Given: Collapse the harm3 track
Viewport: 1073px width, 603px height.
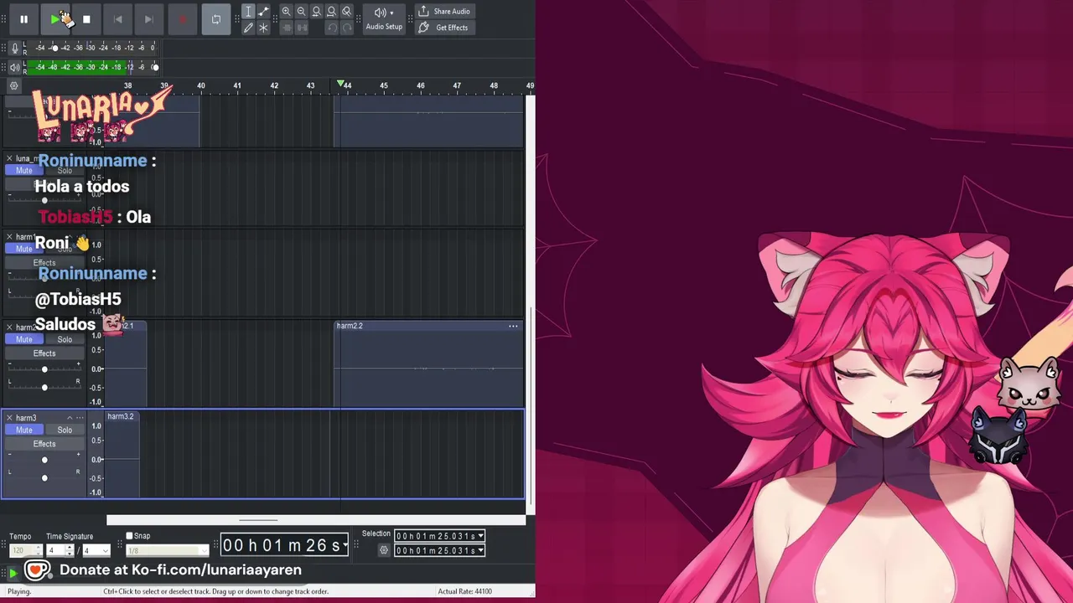Looking at the screenshot, I should [70, 417].
